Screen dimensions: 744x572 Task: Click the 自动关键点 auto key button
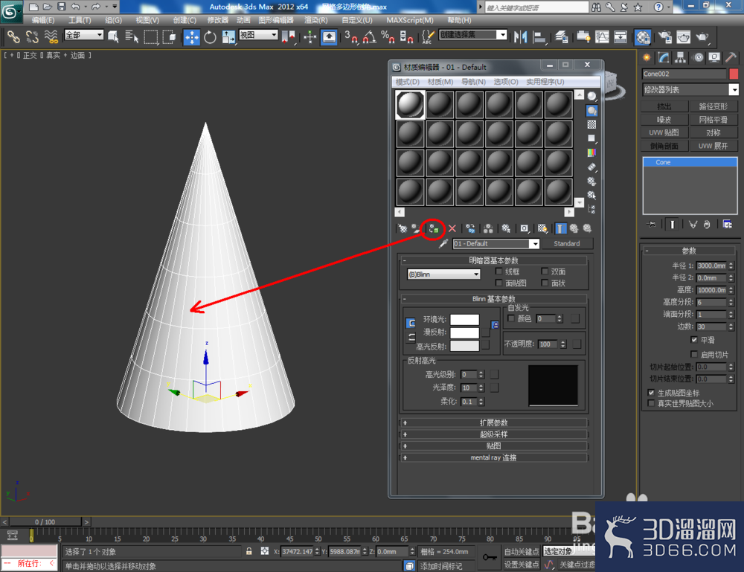(522, 552)
